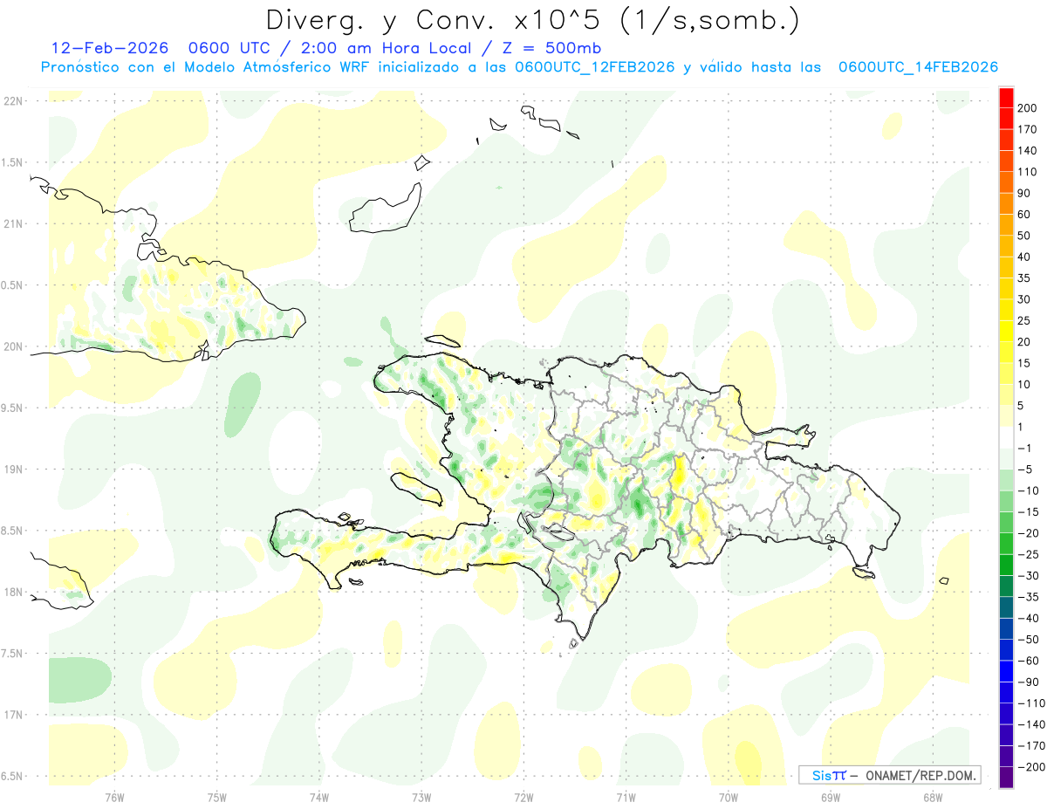Click the "74W" longitude label
Image resolution: width=1047 pixels, height=809 pixels.
319,797
